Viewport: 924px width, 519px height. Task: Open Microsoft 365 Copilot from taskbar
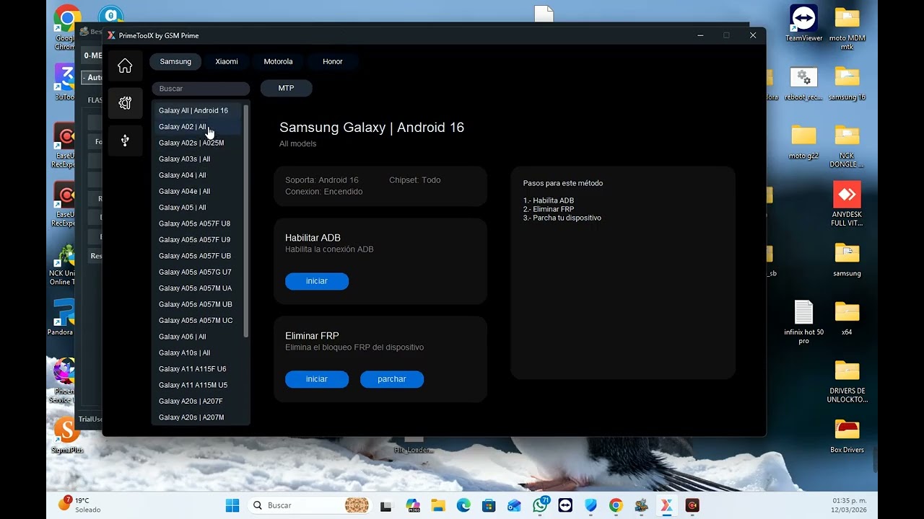point(413,506)
